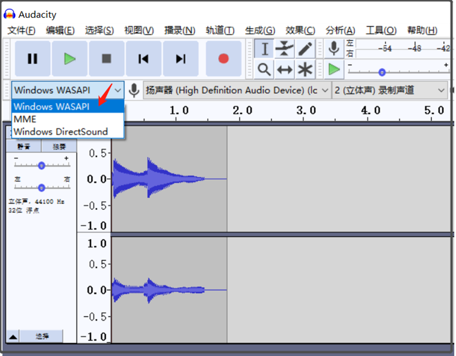
Task: Click the red Record button
Action: tap(224, 59)
